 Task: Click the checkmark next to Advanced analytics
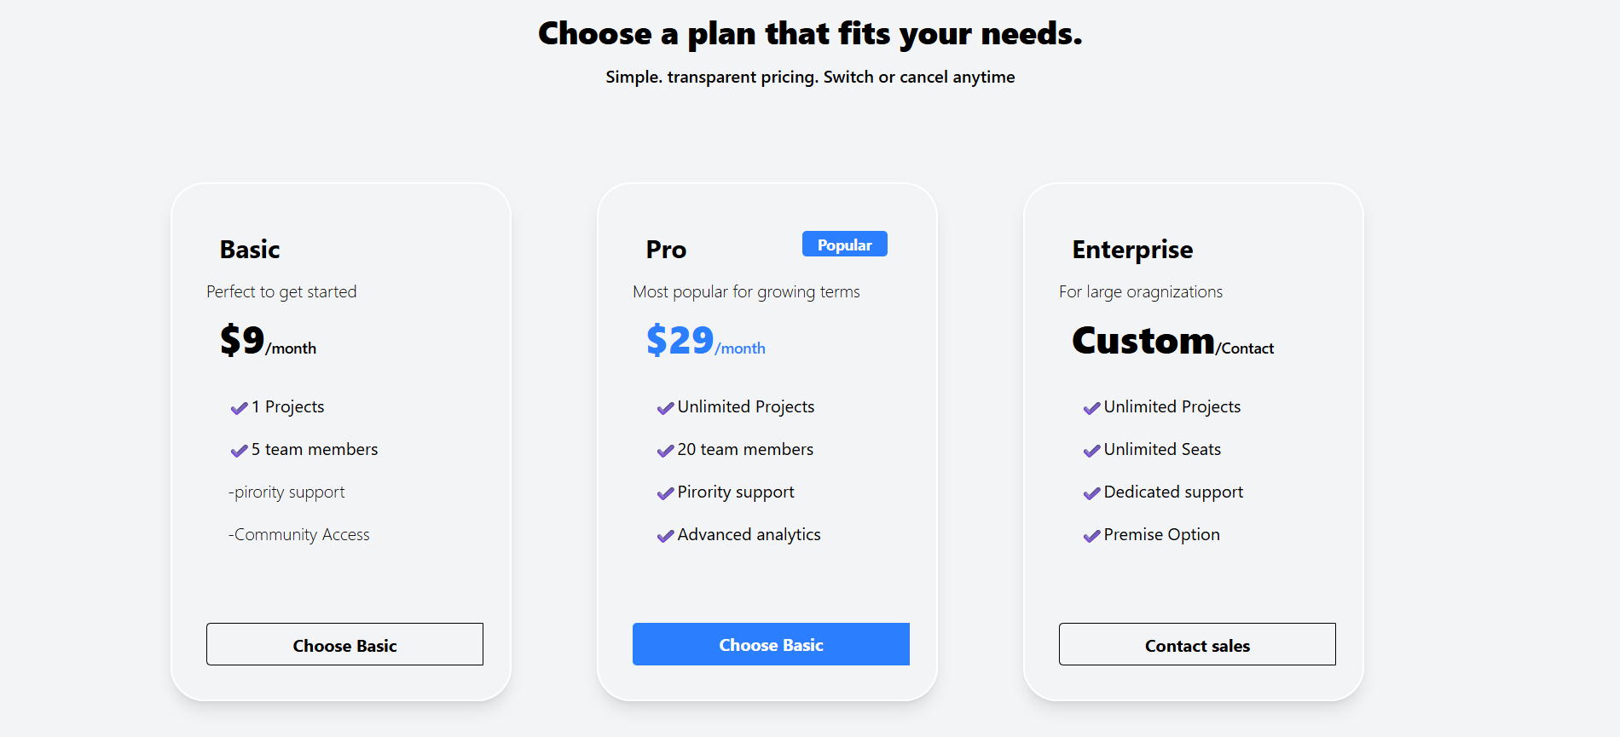tap(665, 536)
